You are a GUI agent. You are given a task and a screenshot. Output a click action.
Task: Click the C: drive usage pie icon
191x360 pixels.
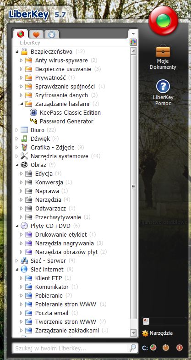tap(153, 348)
